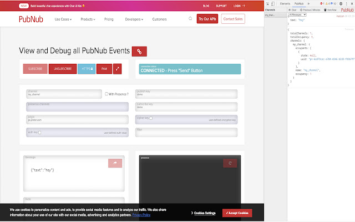The image size is (355, 222).
Task: Toggle the With Presence checkbox
Action: pyautogui.click(x=106, y=94)
